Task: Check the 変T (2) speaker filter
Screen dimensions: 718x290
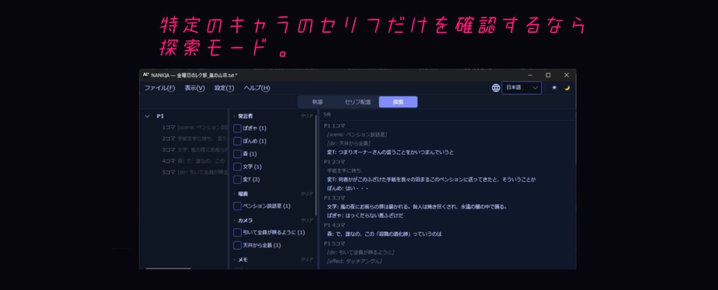Action: [237, 179]
